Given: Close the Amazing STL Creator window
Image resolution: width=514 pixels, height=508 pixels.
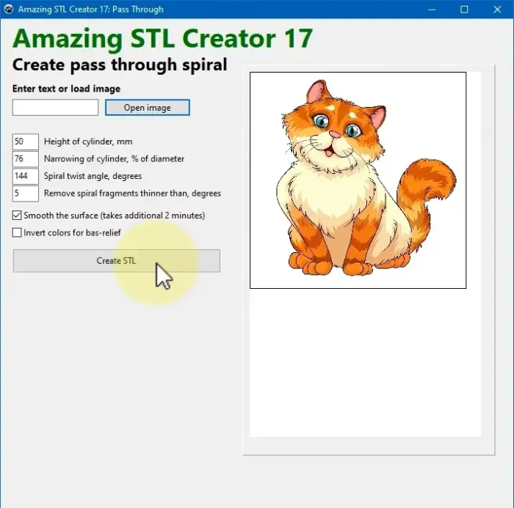Looking at the screenshot, I should (498, 10).
